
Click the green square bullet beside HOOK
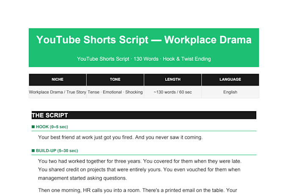[x=33, y=127]
